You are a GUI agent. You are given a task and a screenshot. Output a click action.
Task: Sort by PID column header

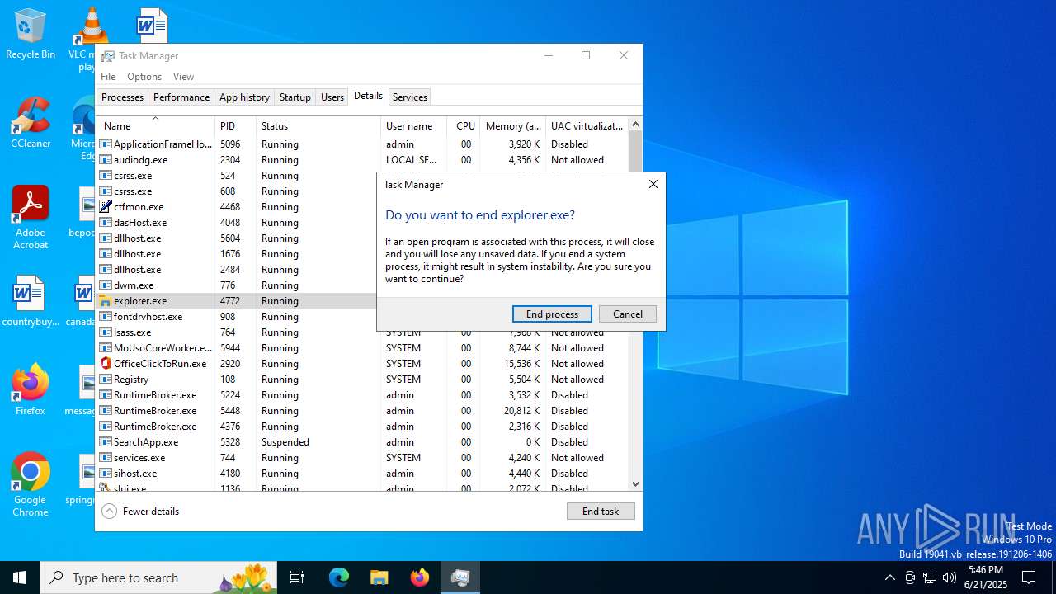(235, 126)
